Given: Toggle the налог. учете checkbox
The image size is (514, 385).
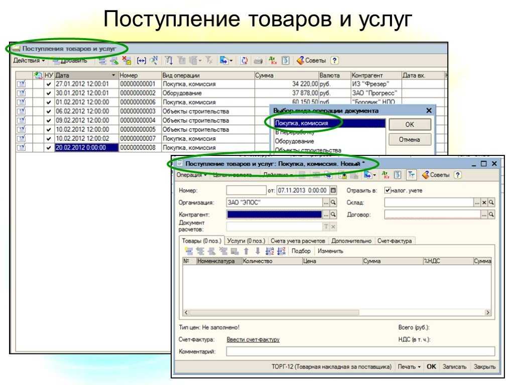Looking at the screenshot, I should (x=388, y=190).
